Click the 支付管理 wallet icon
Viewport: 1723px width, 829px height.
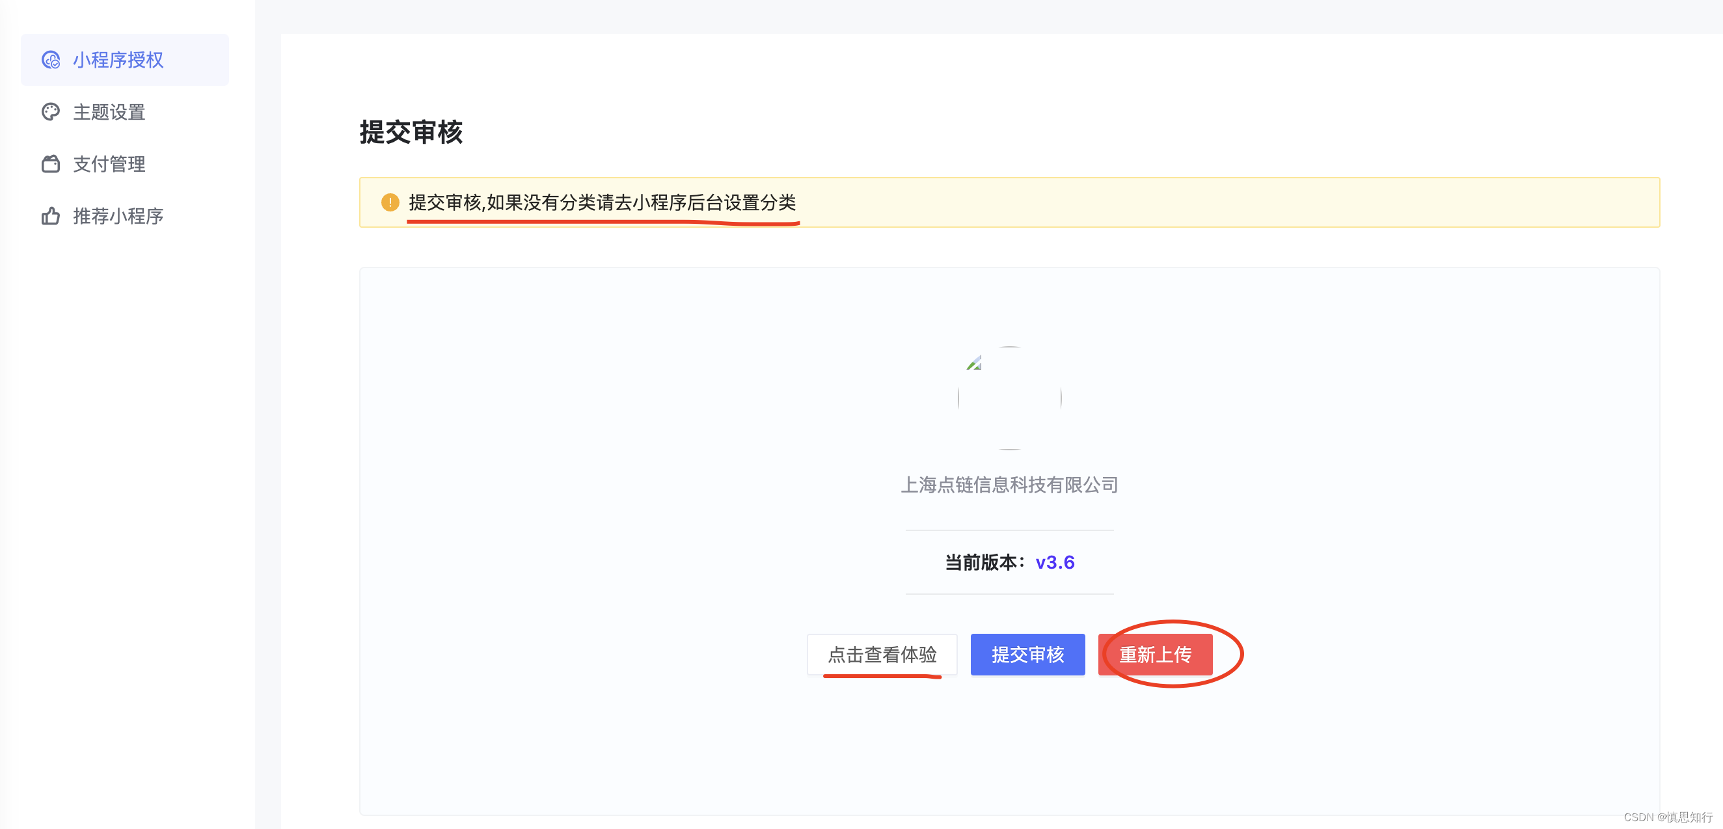point(51,164)
